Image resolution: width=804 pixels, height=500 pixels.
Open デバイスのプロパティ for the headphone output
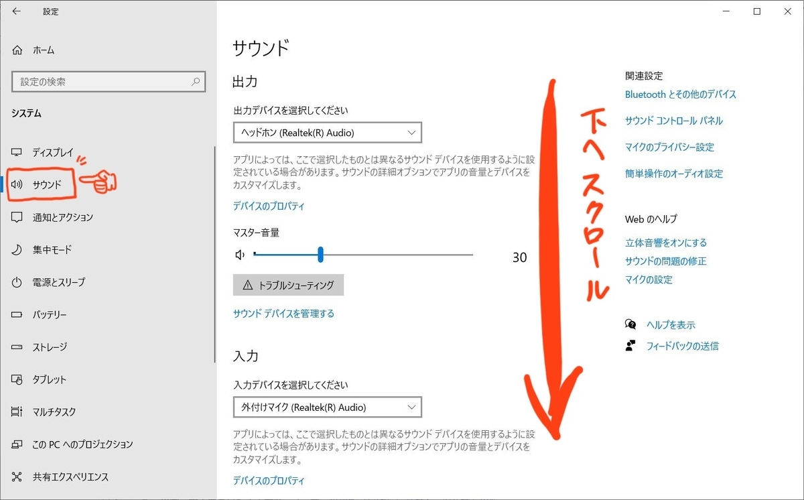[x=269, y=207]
